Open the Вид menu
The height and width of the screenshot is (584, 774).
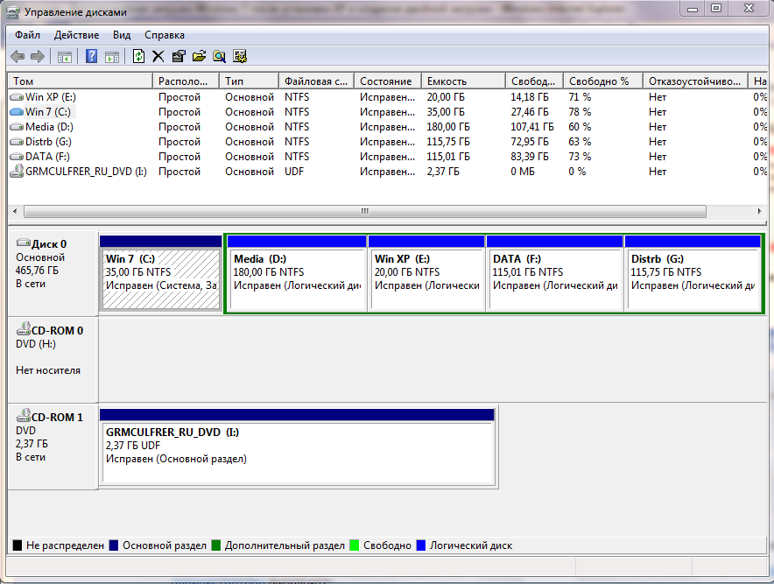122,35
